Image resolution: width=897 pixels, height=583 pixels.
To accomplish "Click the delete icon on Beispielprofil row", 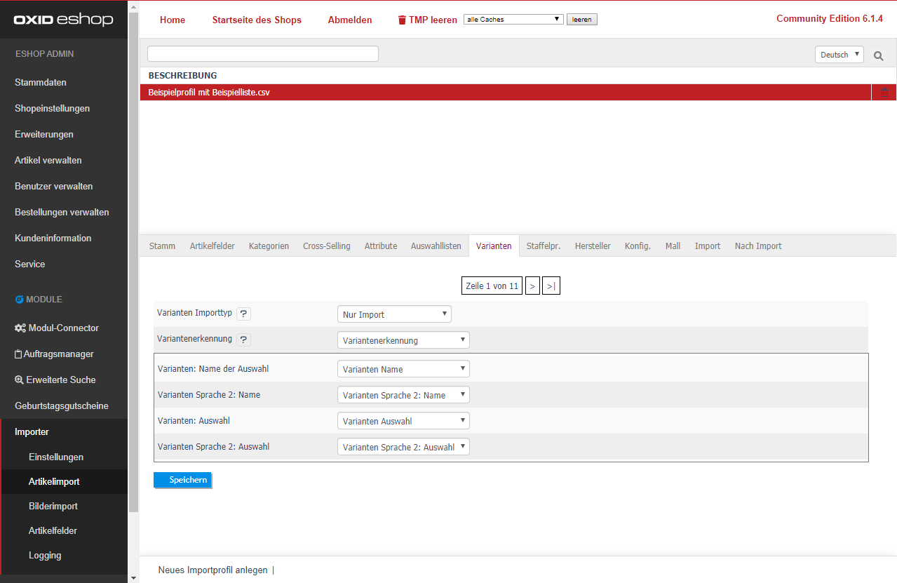I will [x=884, y=93].
